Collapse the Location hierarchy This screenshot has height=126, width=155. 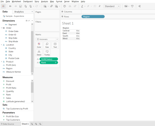(x=1, y=45)
